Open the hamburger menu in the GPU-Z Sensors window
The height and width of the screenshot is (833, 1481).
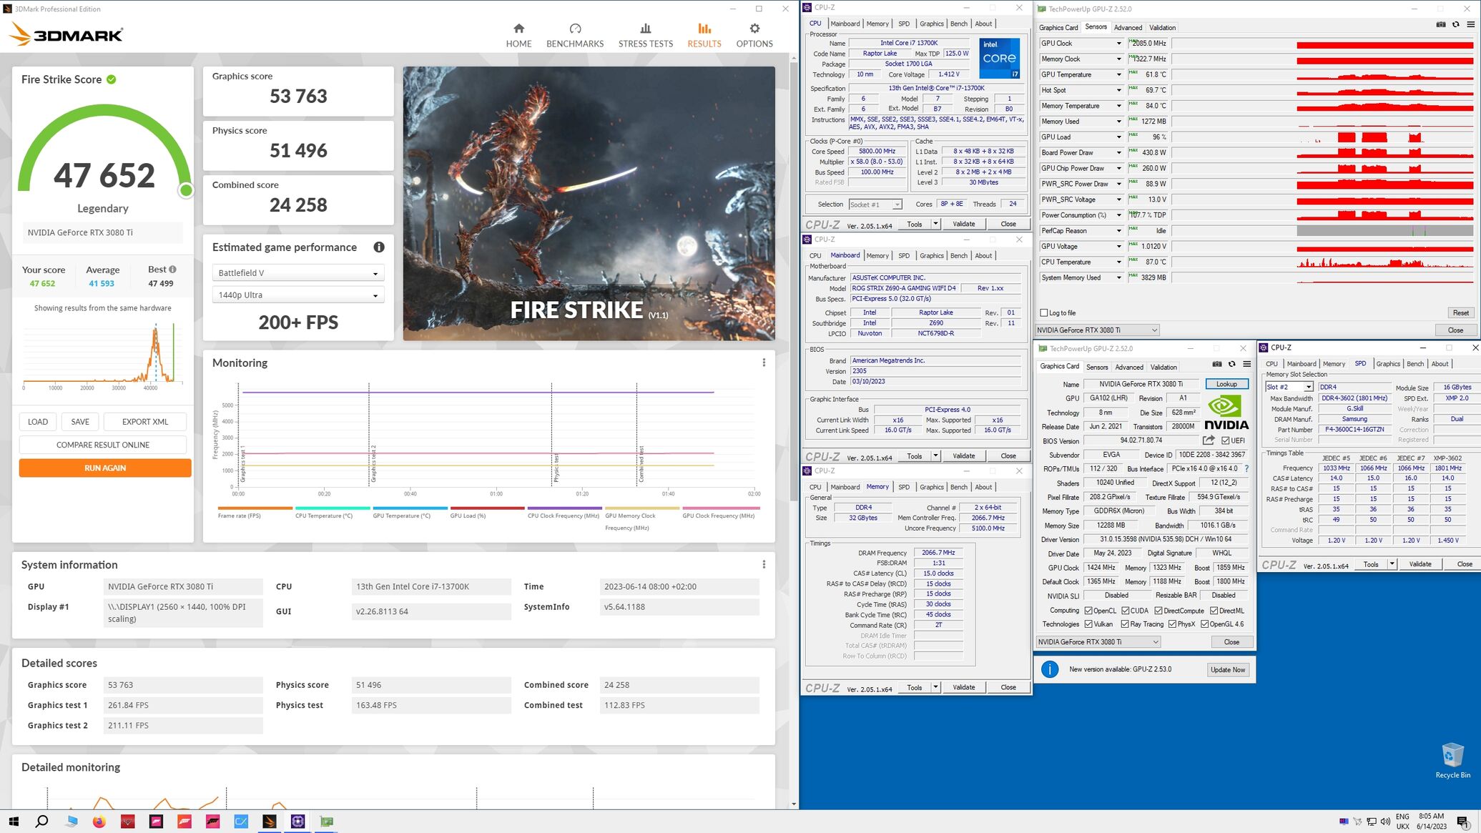point(1470,24)
